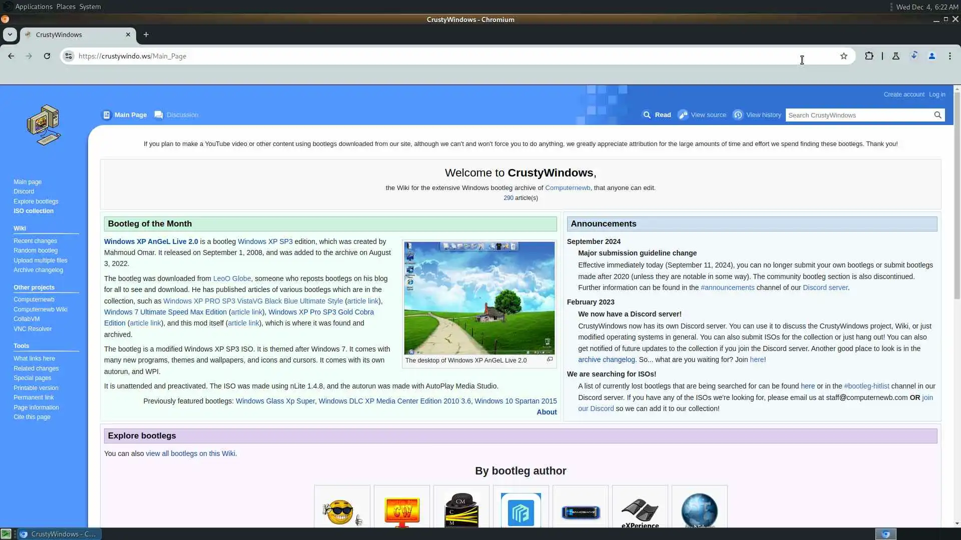Open the AnGeL Live desktop thumbnail image
961x540 pixels.
tap(479, 298)
